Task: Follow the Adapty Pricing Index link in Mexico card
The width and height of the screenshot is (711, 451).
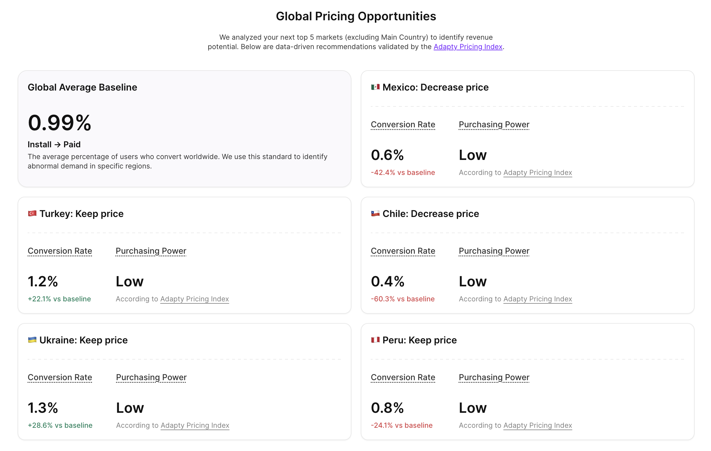Action: [537, 172]
